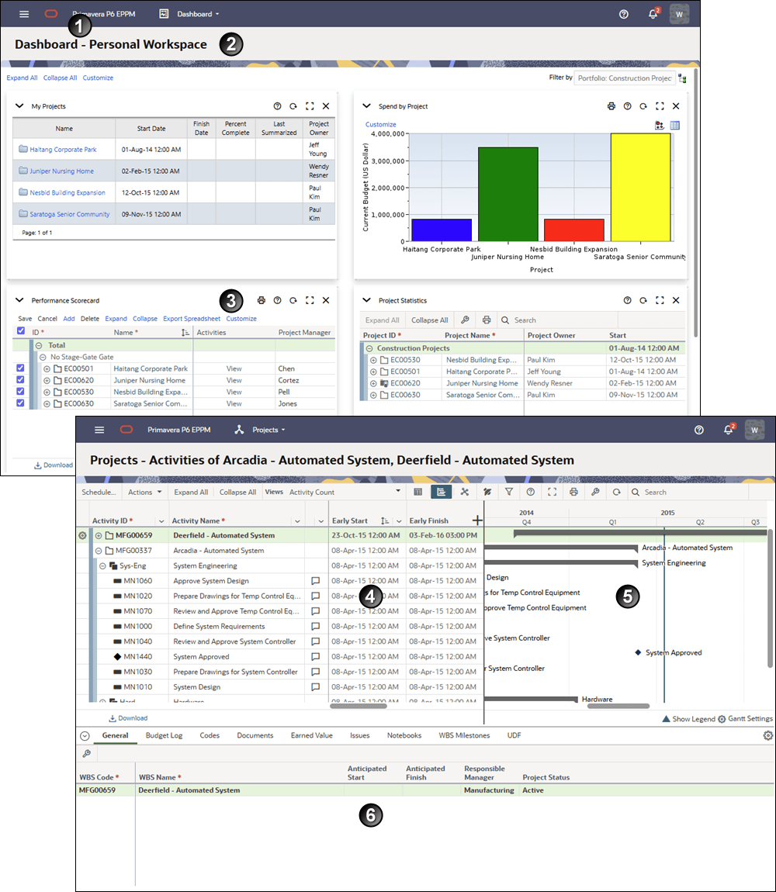
Task: Expand MFG00659 Deerfield row
Action: [99, 535]
